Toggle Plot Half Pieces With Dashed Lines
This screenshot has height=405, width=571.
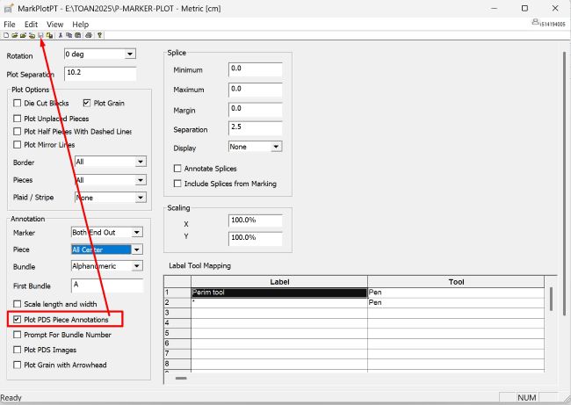[x=17, y=131]
